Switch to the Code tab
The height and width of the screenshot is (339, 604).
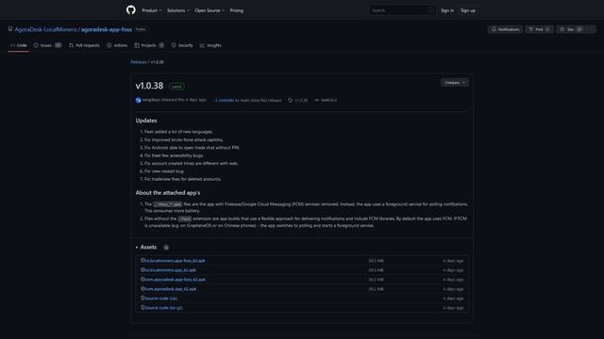[x=19, y=45]
